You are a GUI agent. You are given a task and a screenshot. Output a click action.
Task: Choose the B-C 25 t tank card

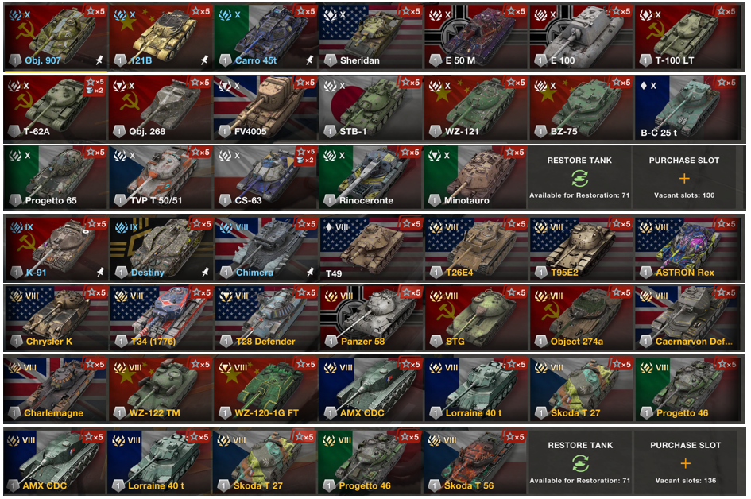tap(687, 108)
